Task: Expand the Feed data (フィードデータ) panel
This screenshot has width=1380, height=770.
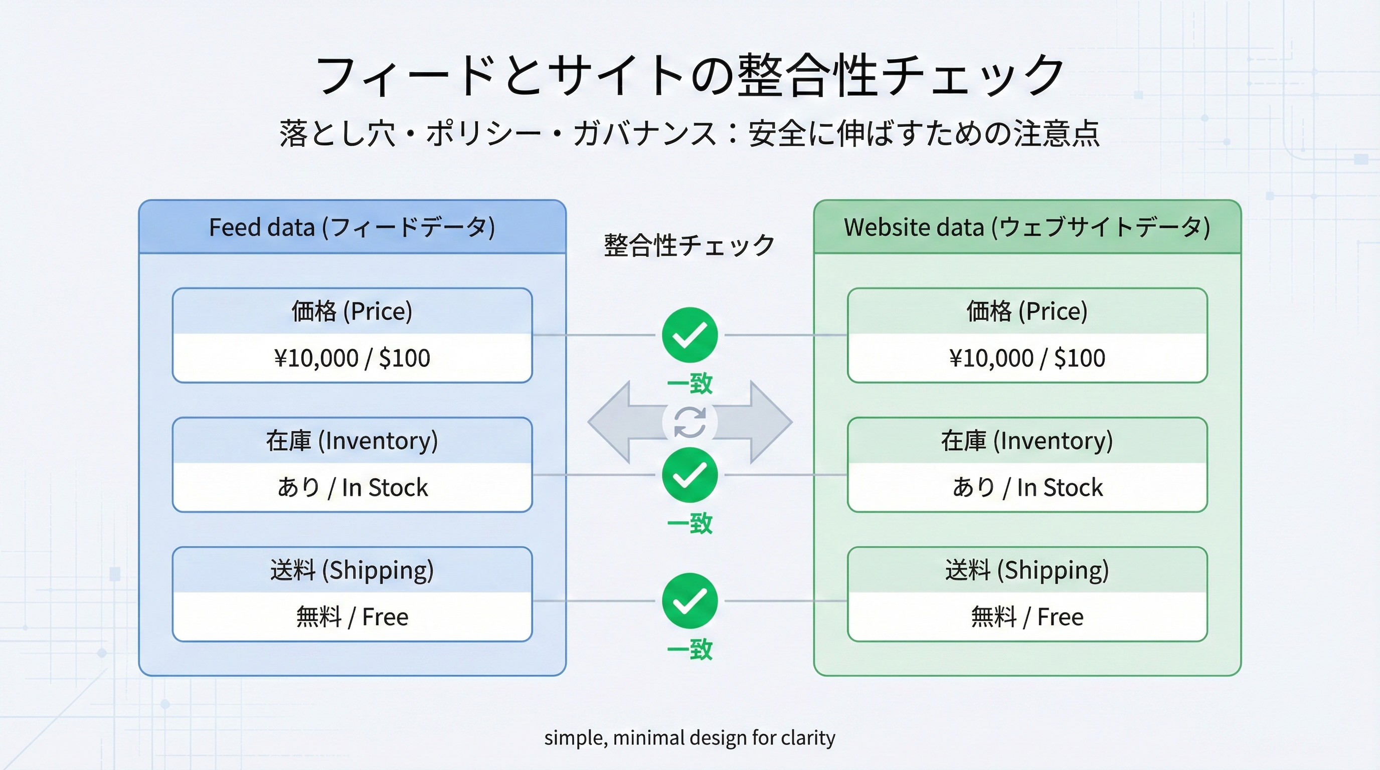Action: pyautogui.click(x=353, y=227)
